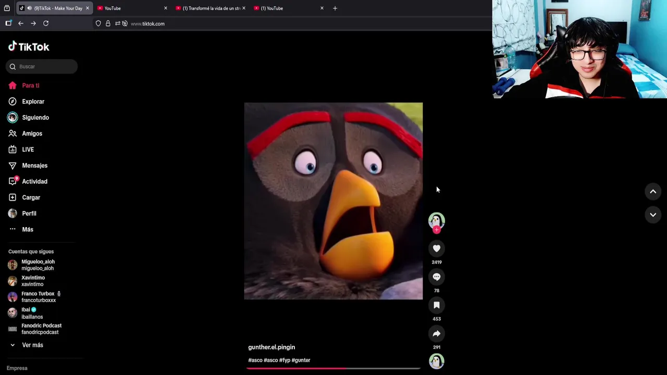Click the TikTok logo
This screenshot has height=375, width=667.
(x=29, y=46)
